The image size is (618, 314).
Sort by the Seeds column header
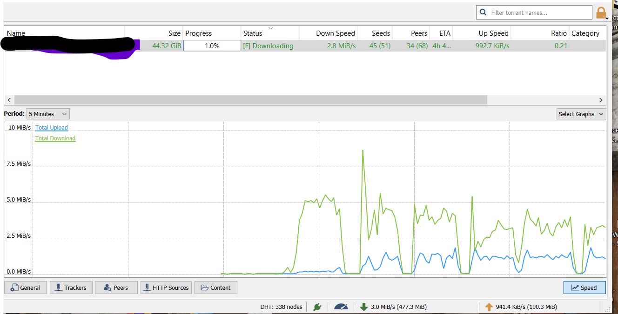coord(375,33)
